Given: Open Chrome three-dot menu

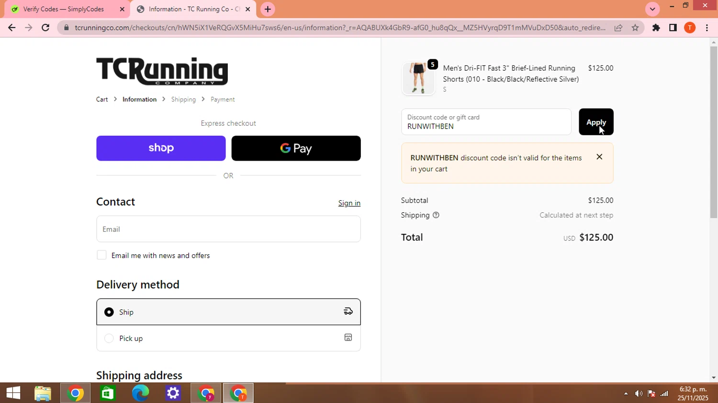Looking at the screenshot, I should coord(707,28).
